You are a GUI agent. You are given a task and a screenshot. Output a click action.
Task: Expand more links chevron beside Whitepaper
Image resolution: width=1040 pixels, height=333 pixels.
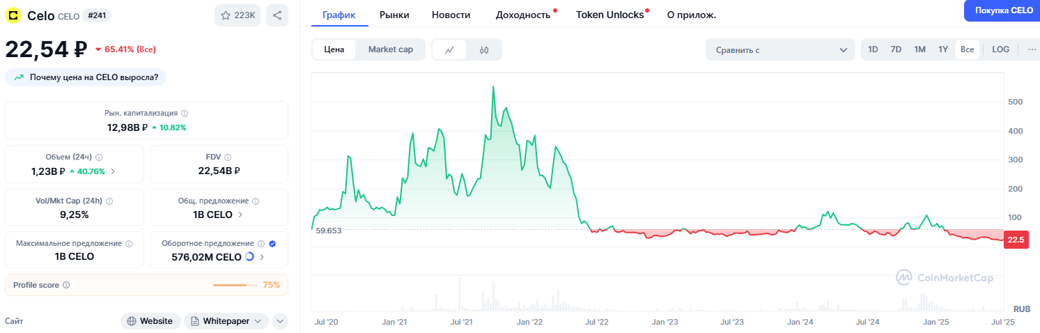279,321
